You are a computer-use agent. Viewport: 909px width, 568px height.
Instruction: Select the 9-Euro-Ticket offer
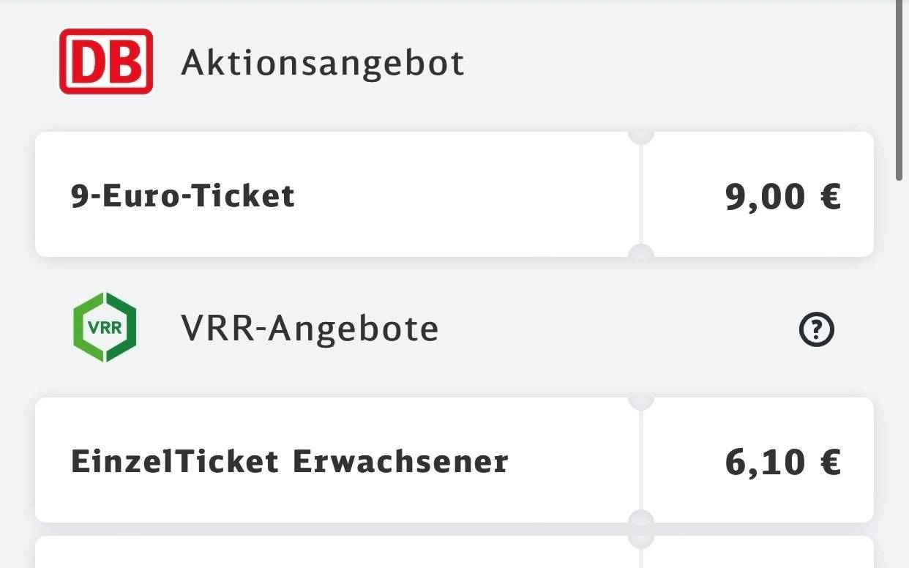(183, 196)
